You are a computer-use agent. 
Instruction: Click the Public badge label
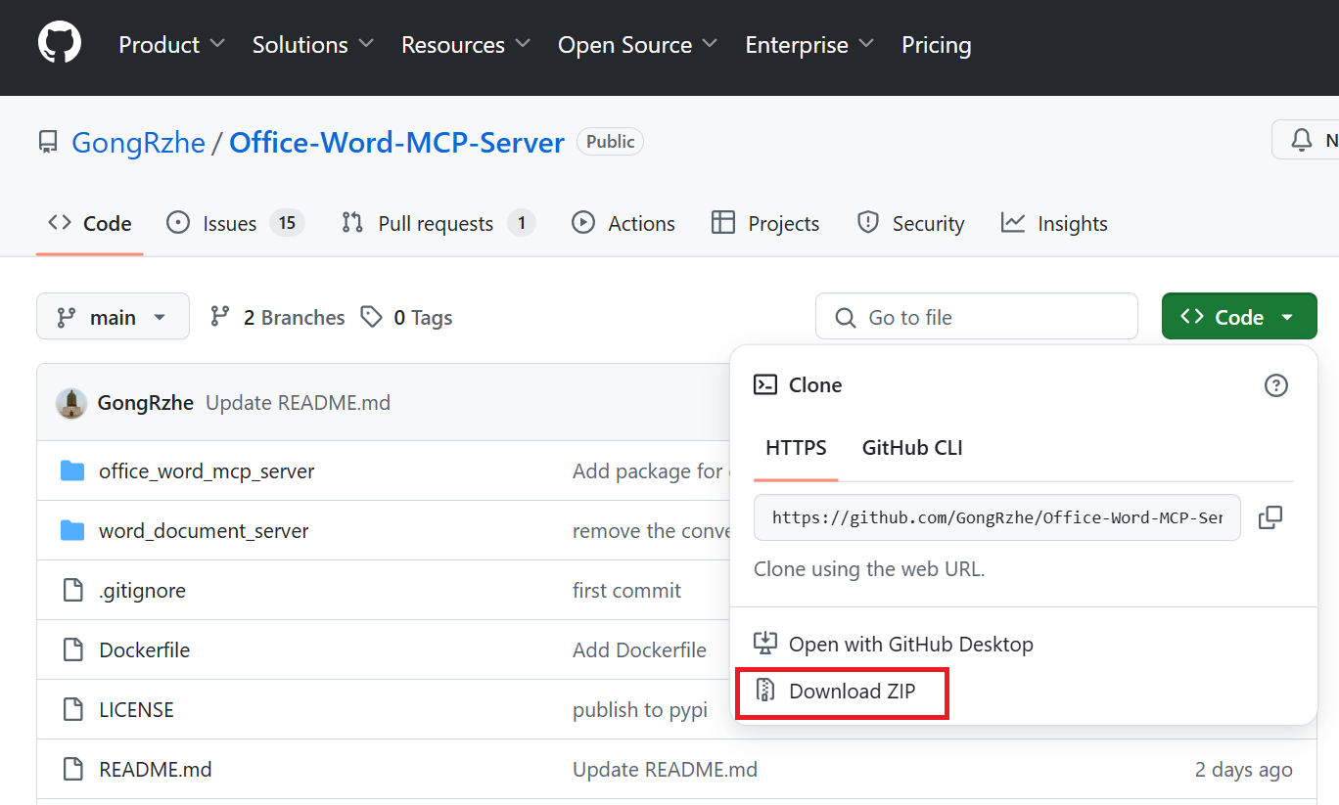[x=611, y=142]
